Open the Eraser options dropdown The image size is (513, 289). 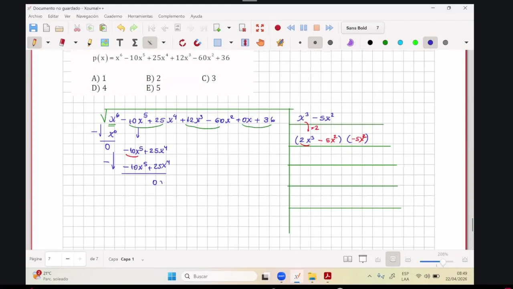(x=75, y=43)
